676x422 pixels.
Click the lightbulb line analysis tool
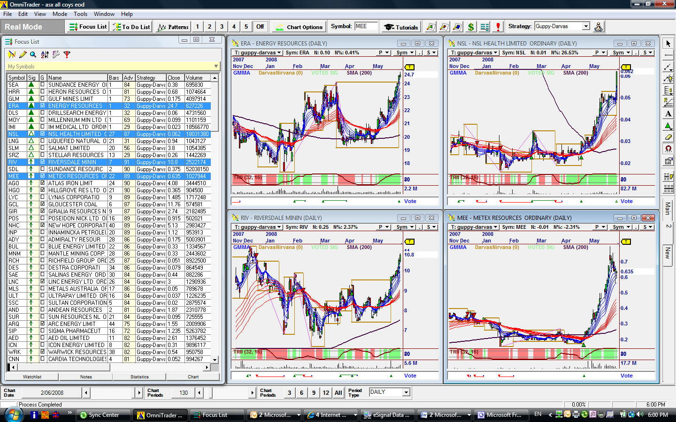tap(668, 79)
